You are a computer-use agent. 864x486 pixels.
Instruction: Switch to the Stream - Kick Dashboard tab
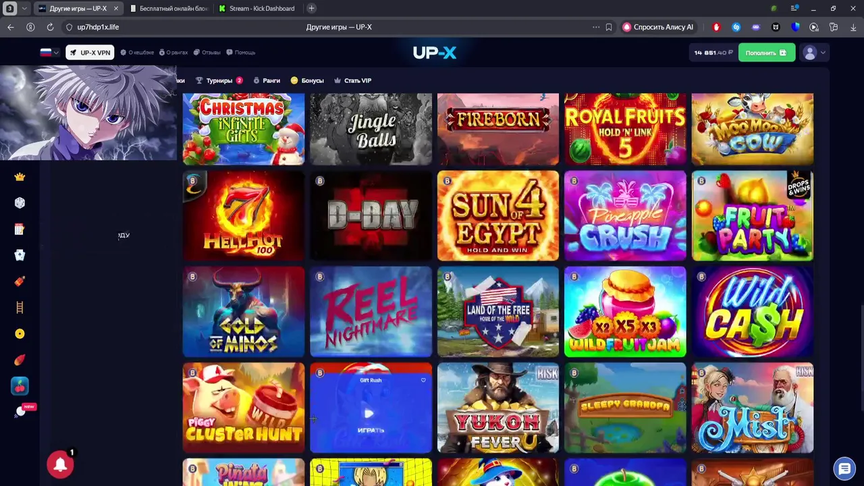256,8
